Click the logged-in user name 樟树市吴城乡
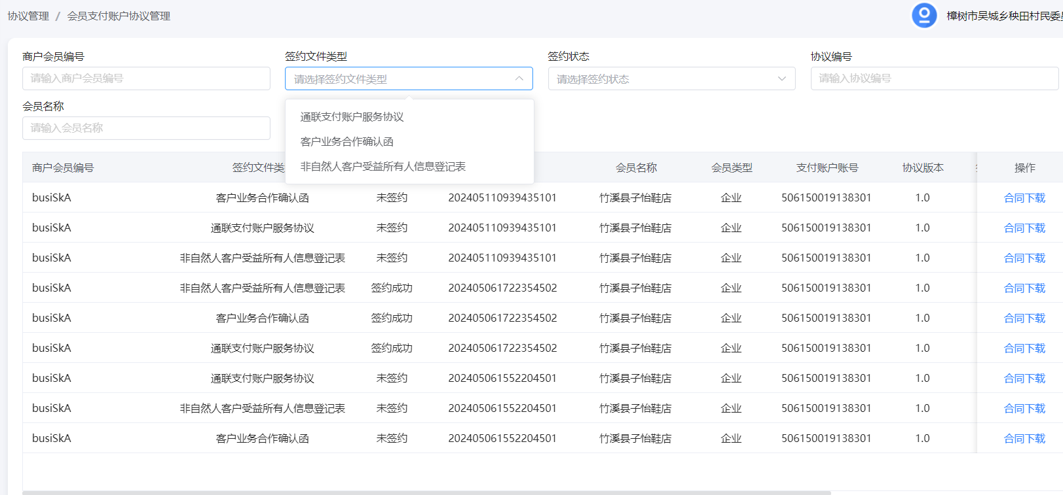Screen dimensions: 1063x495 1004,16
